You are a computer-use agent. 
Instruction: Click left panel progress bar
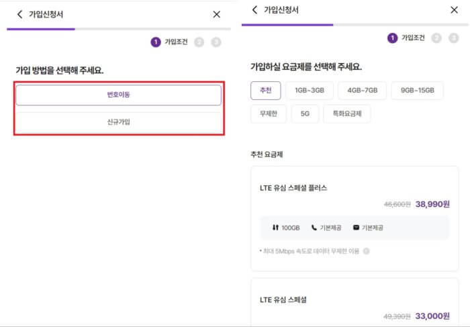[119, 29]
